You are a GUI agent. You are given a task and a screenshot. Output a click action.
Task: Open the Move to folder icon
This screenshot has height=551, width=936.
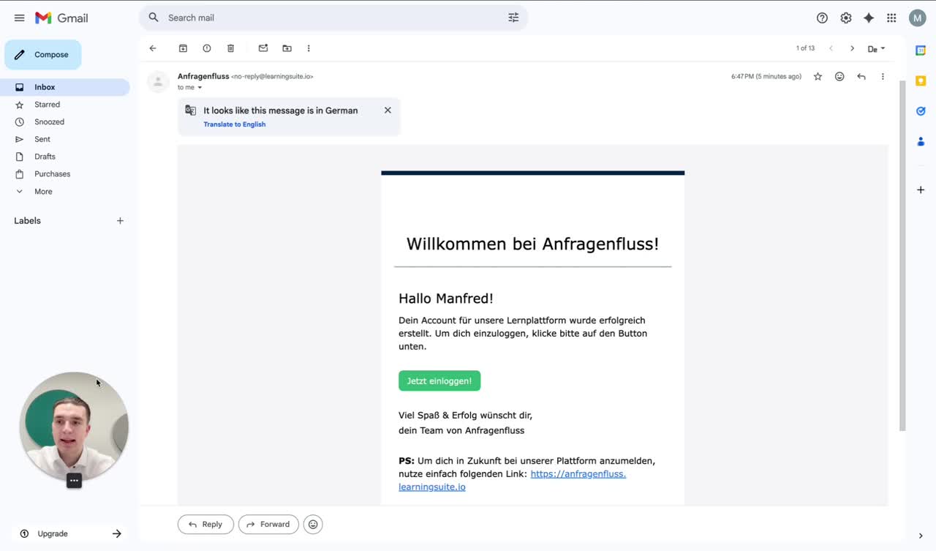pos(287,48)
